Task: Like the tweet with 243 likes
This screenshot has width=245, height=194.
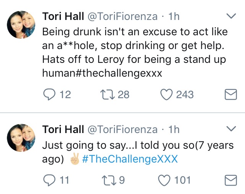Action: pyautogui.click(x=167, y=94)
